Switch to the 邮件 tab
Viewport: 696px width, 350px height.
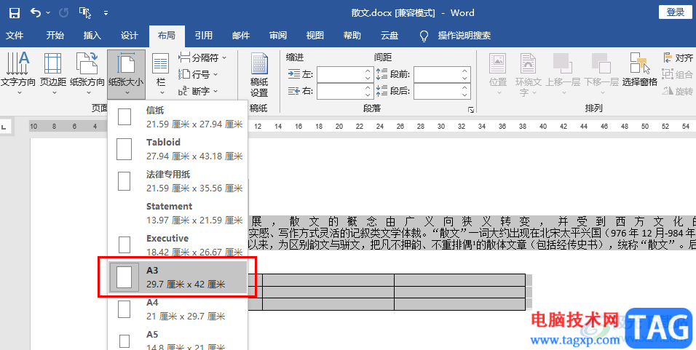[240, 36]
